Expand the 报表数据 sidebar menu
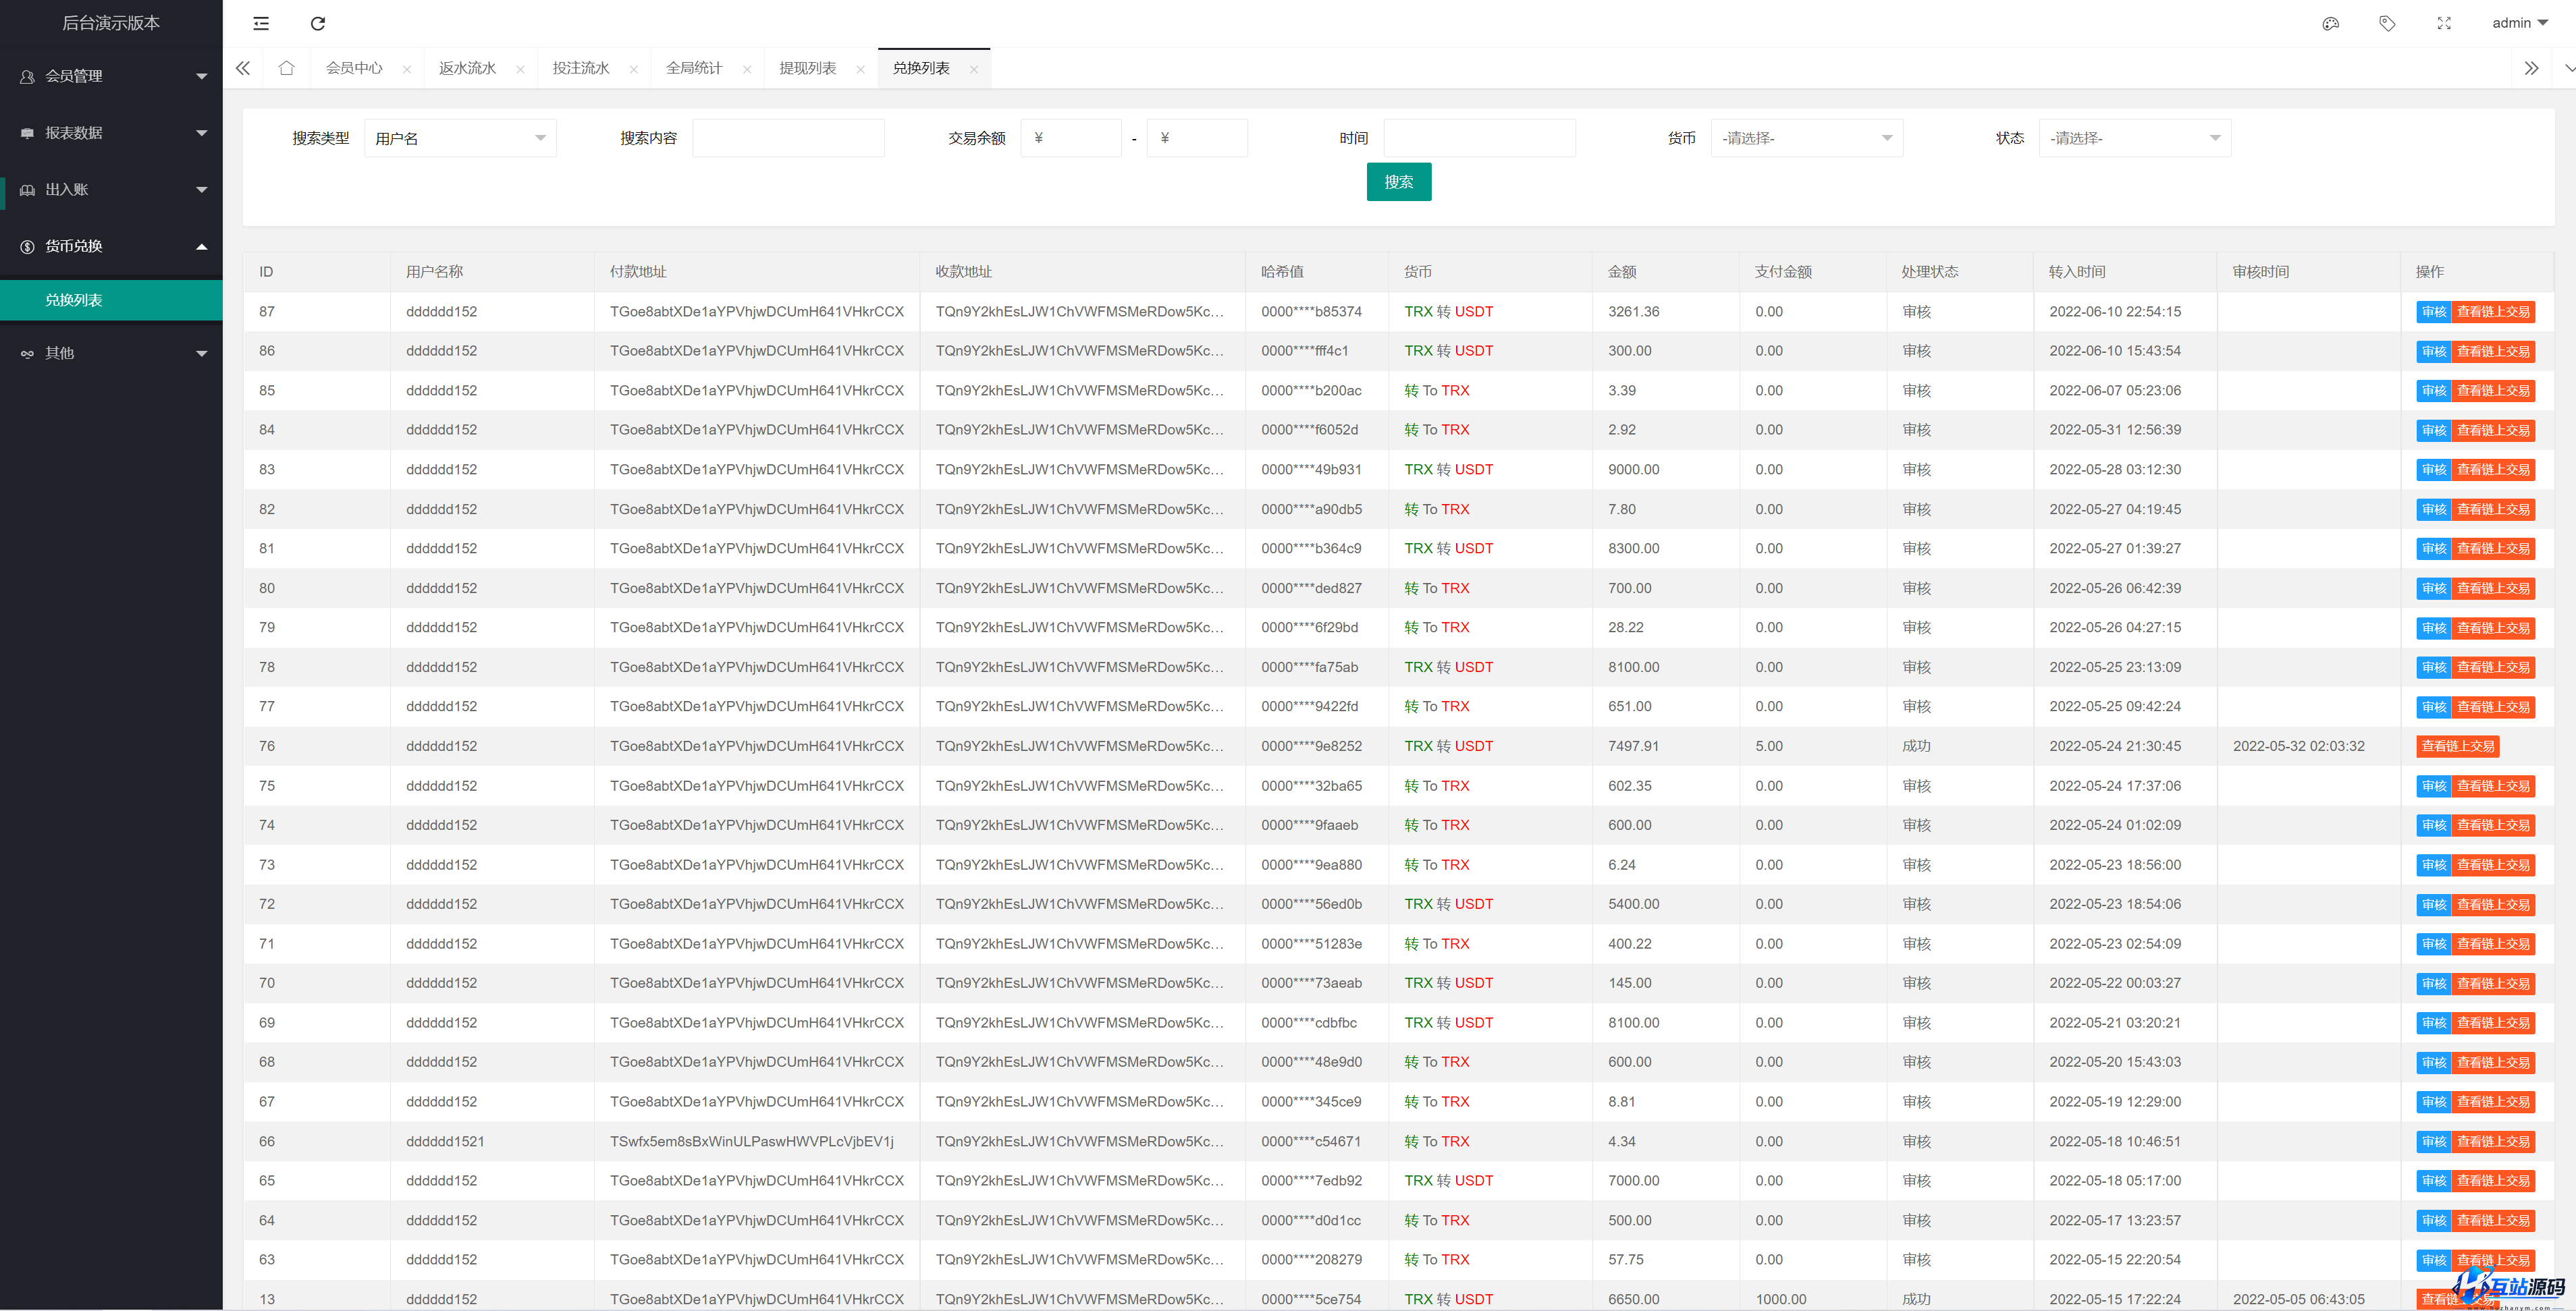Image resolution: width=2576 pixels, height=1311 pixels. 111,133
